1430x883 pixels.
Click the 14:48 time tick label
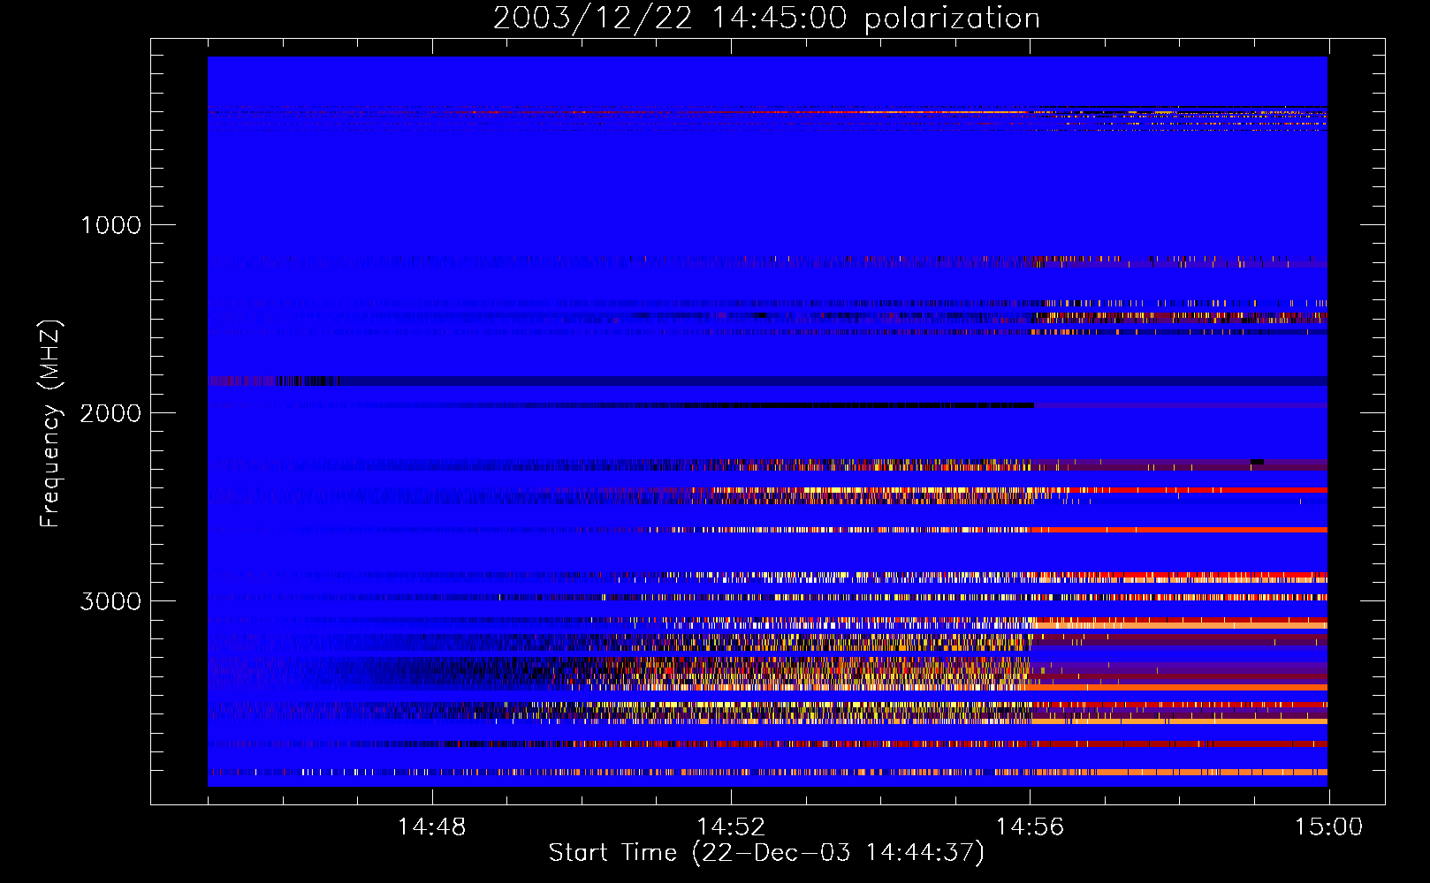point(431,827)
